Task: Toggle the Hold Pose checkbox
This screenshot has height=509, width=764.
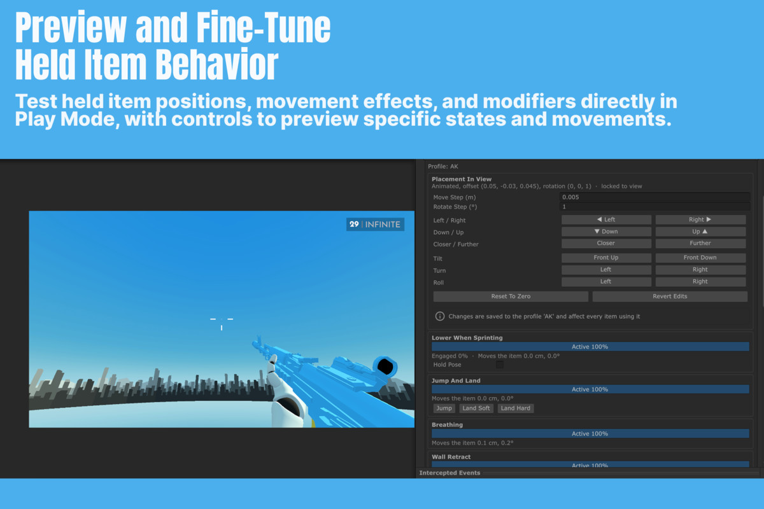Action: point(500,365)
